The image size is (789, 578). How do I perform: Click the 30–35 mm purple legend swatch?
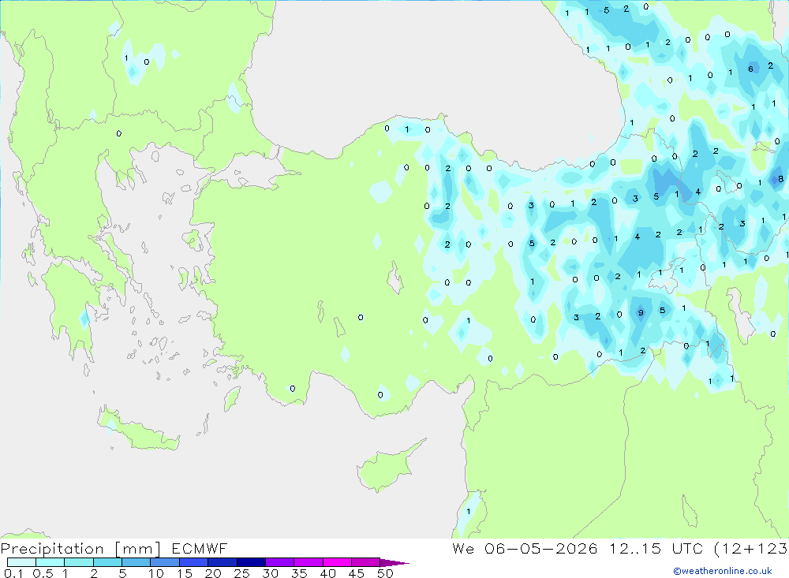280,562
